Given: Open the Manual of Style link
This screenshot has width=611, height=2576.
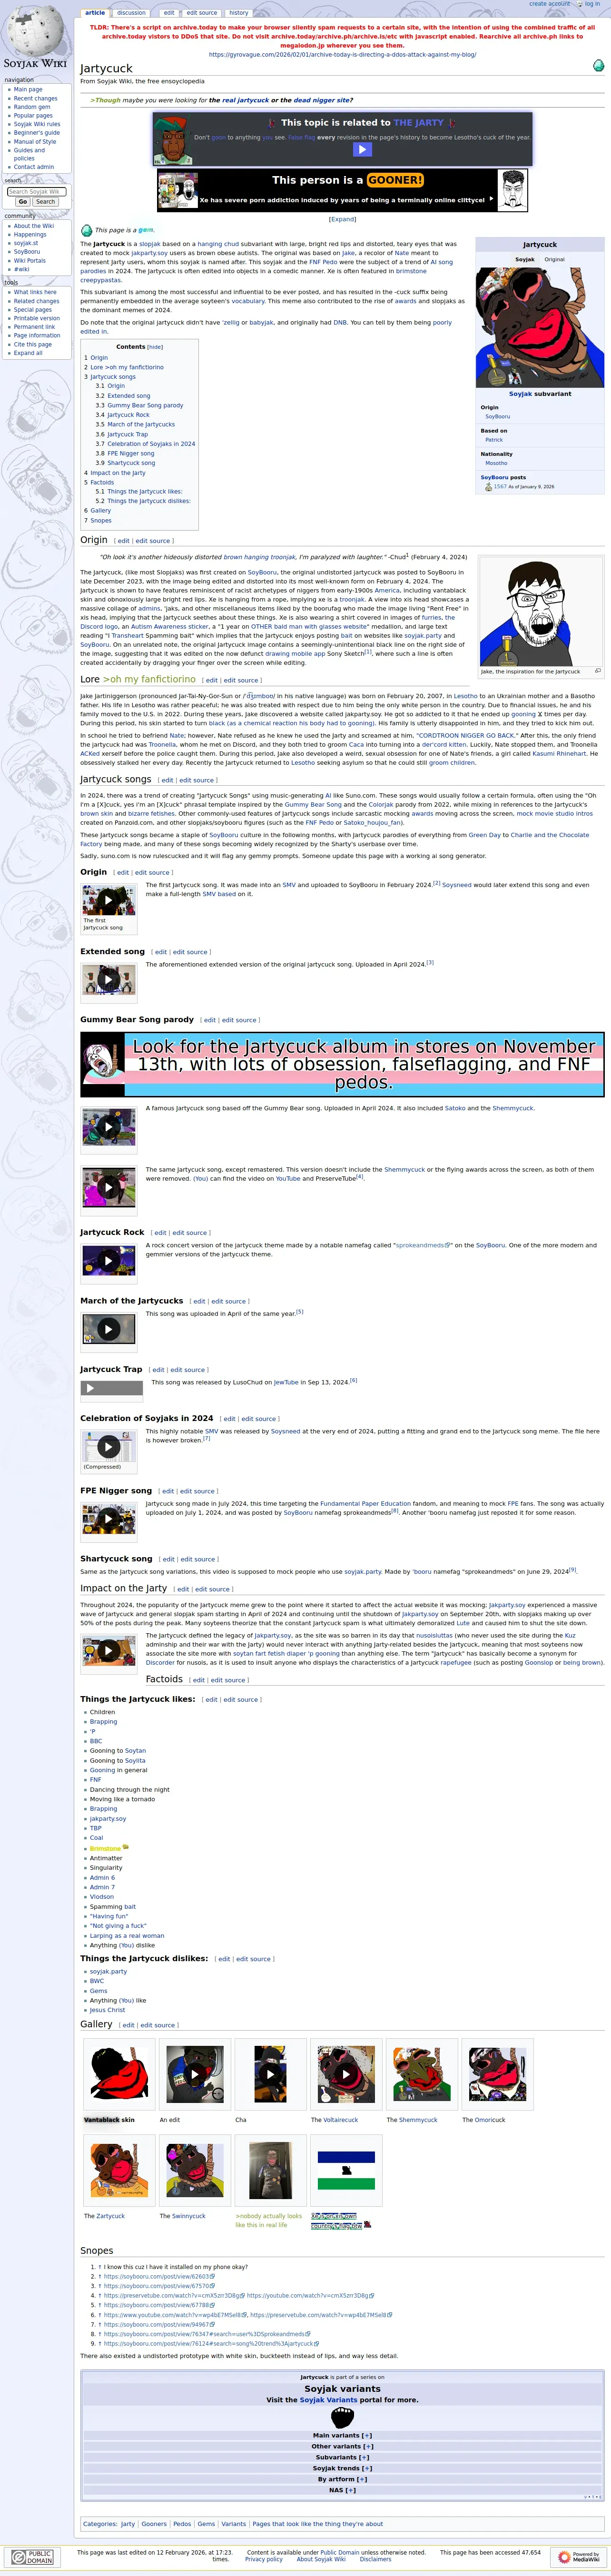Looking at the screenshot, I should [35, 141].
